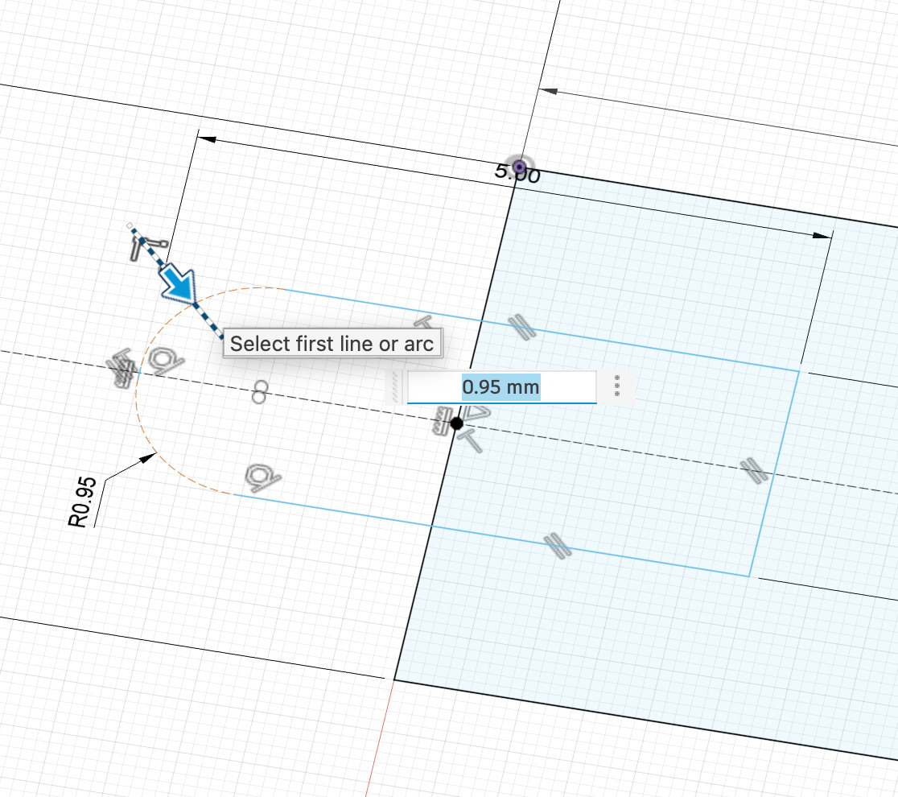Click parallel constraint glyph on top blue line
Image resolution: width=898 pixels, height=797 pixels.
522,327
